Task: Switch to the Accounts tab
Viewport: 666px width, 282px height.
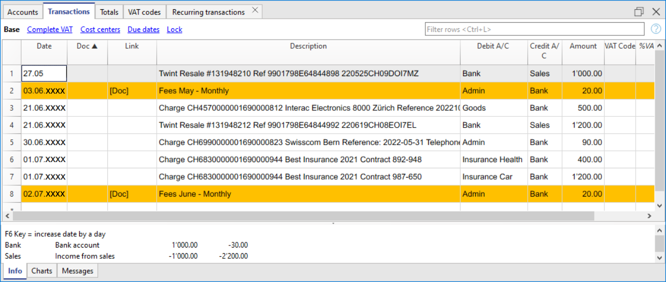Action: 23,12
